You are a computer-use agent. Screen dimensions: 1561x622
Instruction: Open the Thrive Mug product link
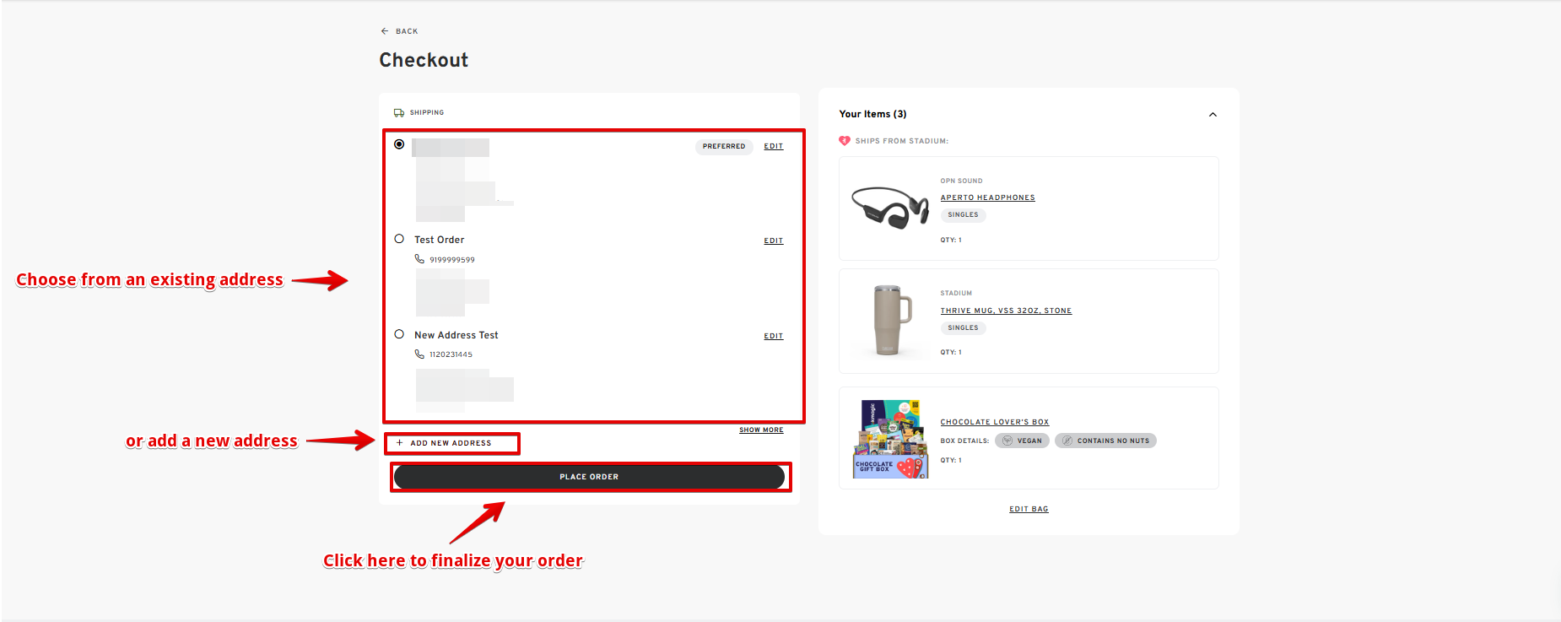point(1006,311)
